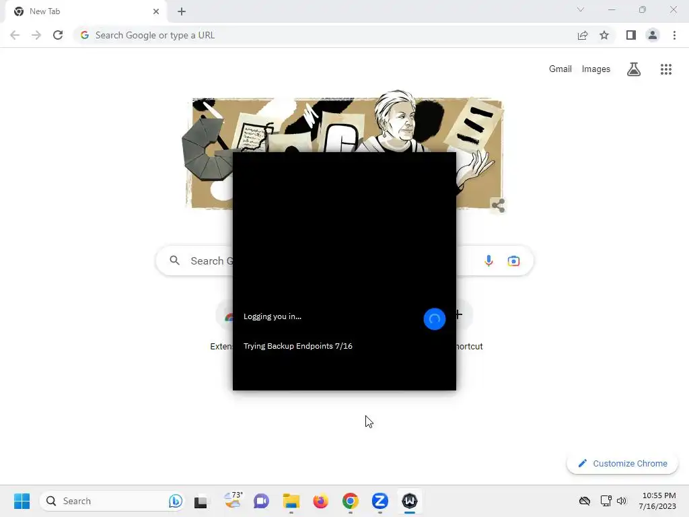Open the clock showing 10:55 PM
Image resolution: width=689 pixels, height=517 pixels.
click(x=657, y=501)
